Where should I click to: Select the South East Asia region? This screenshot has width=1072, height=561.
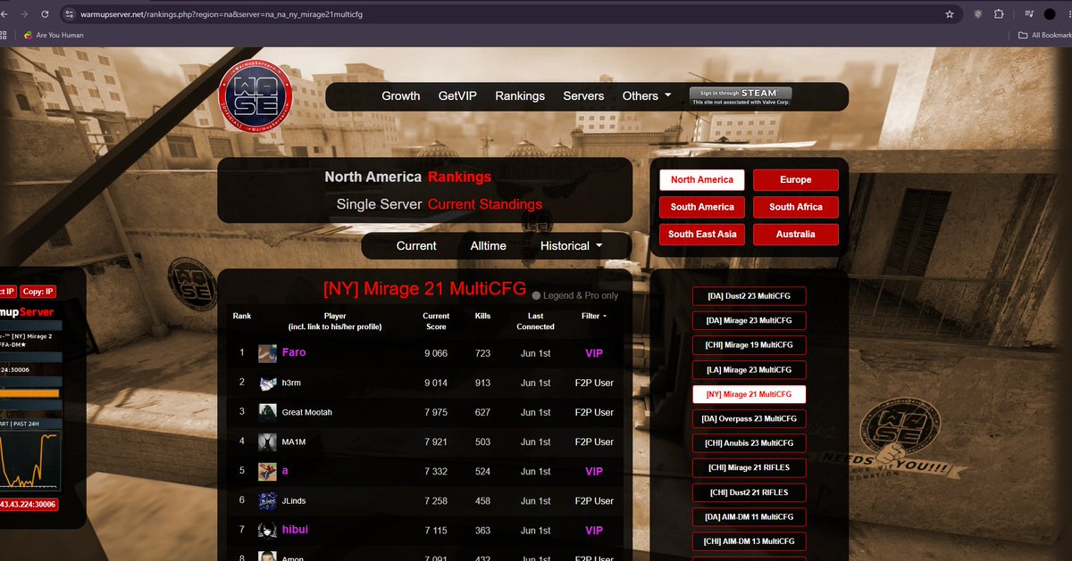[702, 235]
